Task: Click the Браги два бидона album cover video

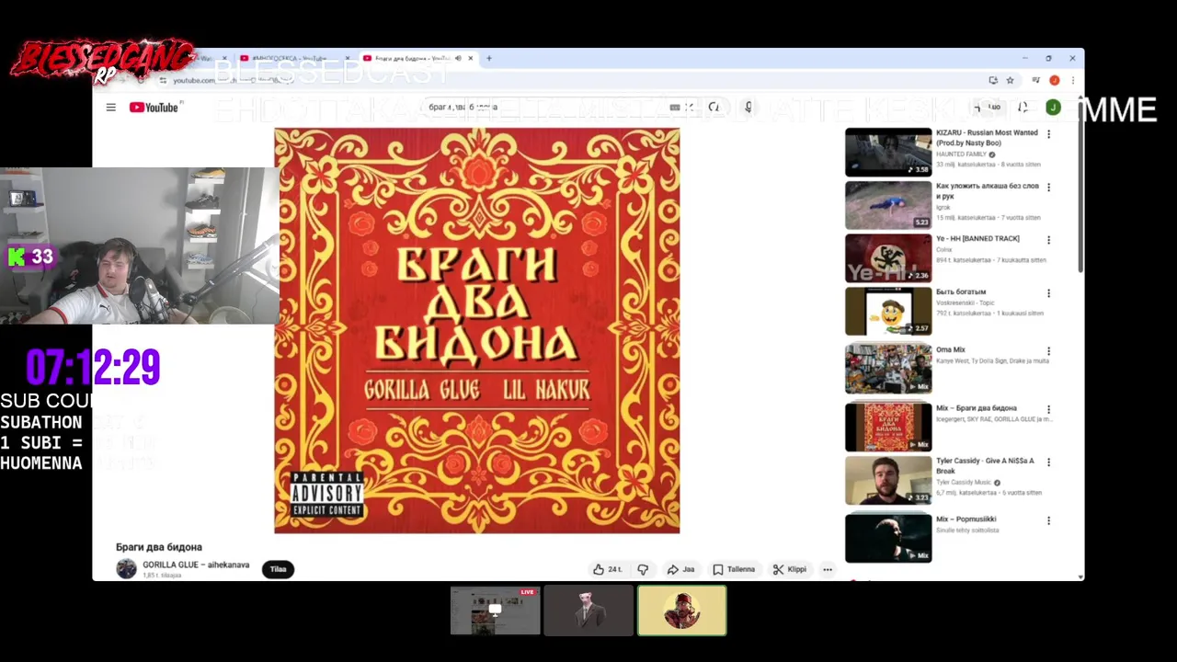Action: 477,331
